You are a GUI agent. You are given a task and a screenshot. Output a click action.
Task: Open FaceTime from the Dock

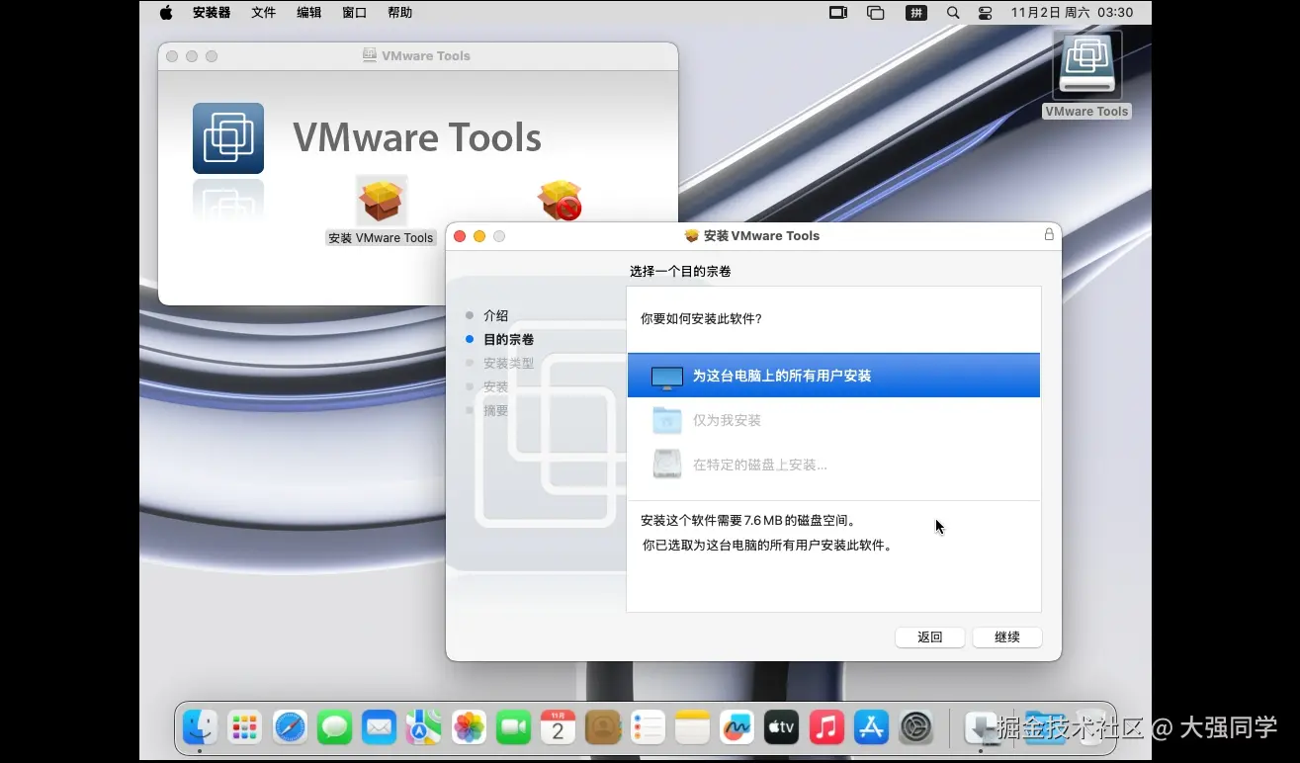tap(514, 728)
